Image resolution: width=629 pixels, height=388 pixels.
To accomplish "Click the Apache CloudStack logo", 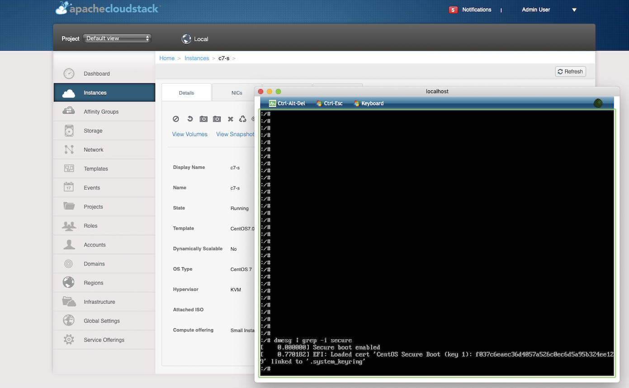I will 108,8.
